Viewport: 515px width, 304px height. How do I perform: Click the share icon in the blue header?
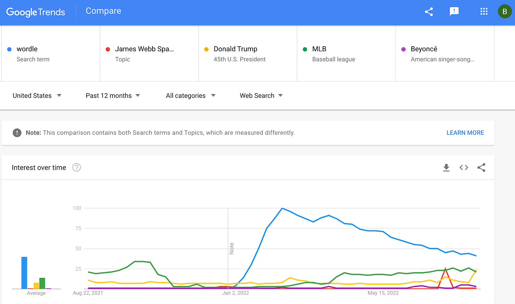429,12
